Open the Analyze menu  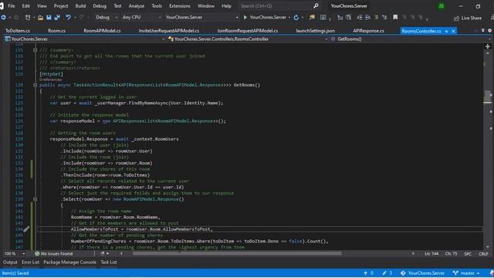point(136,6)
